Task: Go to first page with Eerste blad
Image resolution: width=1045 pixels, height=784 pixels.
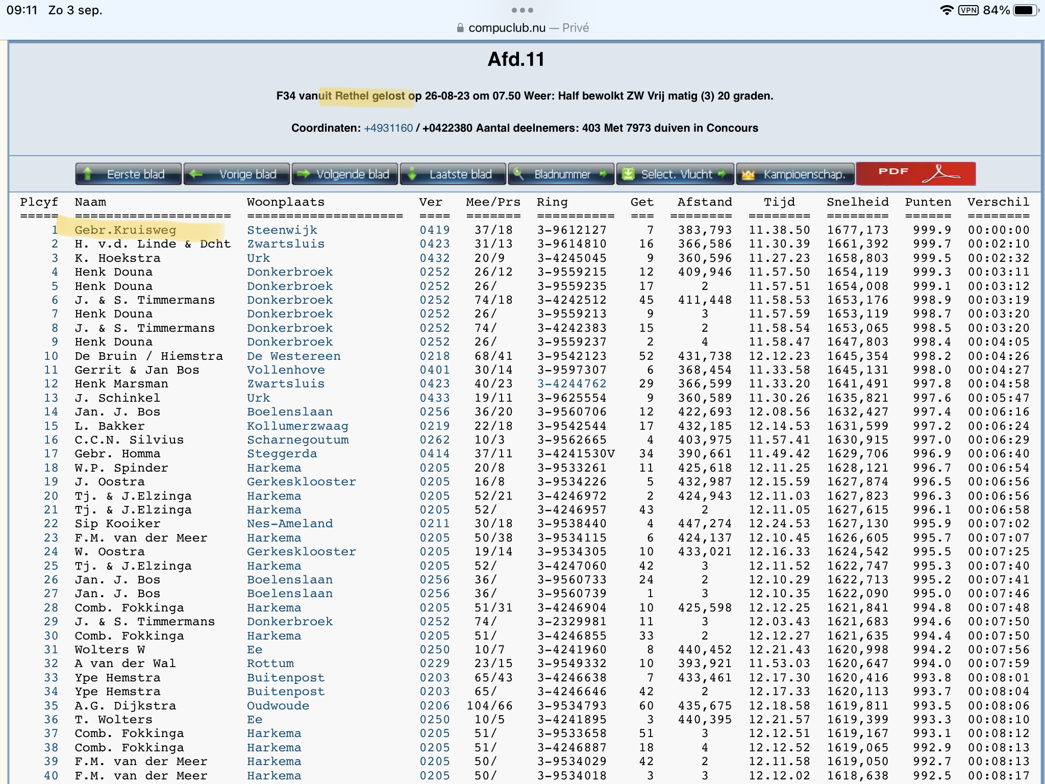Action: (128, 174)
